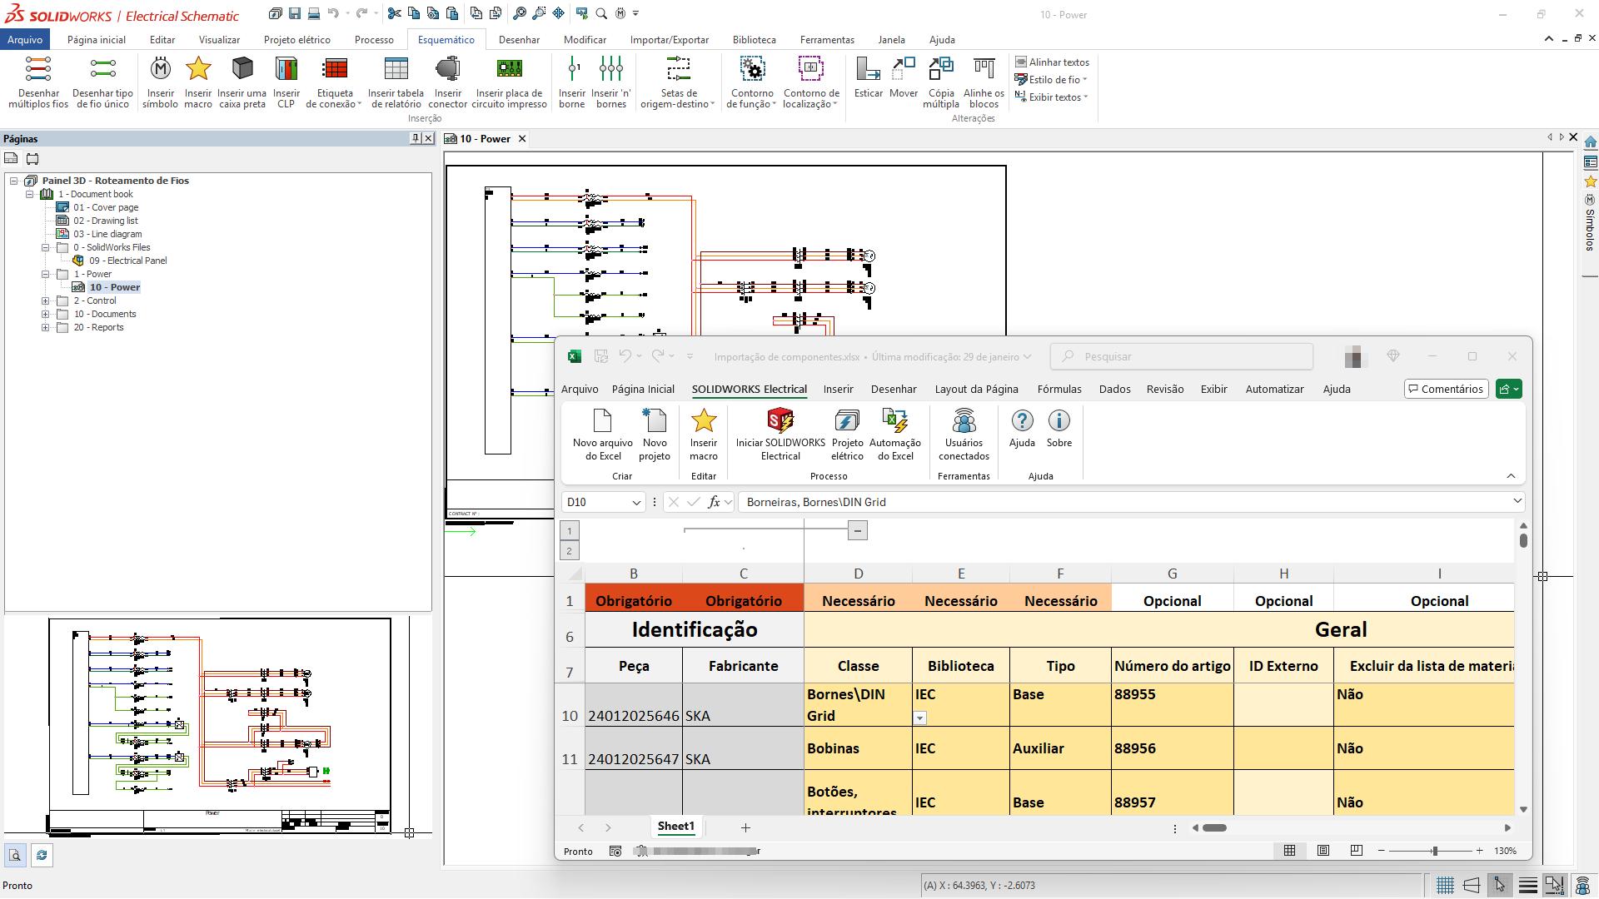The height and width of the screenshot is (899, 1599).
Task: Switch to Page Break Preview in Excel
Action: point(1357,851)
